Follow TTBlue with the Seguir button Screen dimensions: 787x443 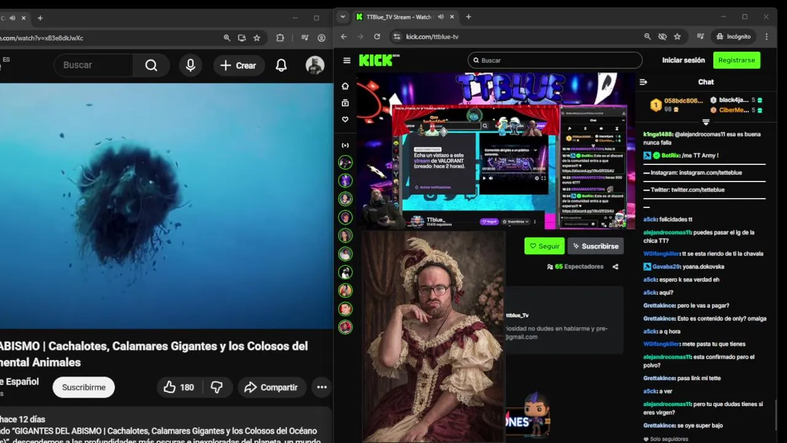point(544,246)
